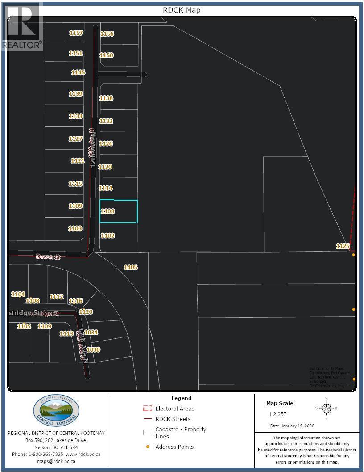Screen dimensions: 364x472
Task: Click the orange address point beside 1125
Action: click(353, 255)
